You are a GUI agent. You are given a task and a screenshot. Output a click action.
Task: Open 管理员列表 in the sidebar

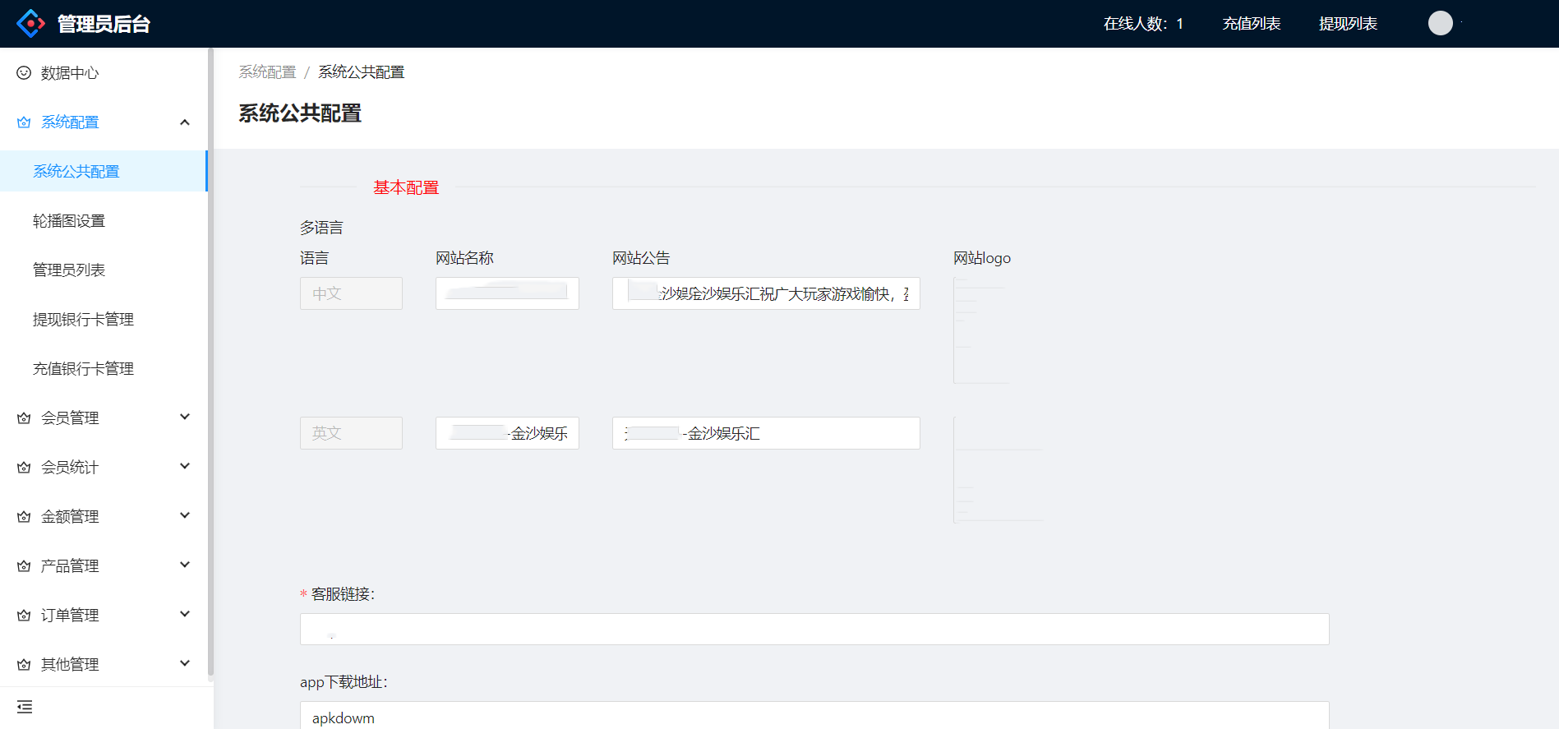tap(104, 270)
